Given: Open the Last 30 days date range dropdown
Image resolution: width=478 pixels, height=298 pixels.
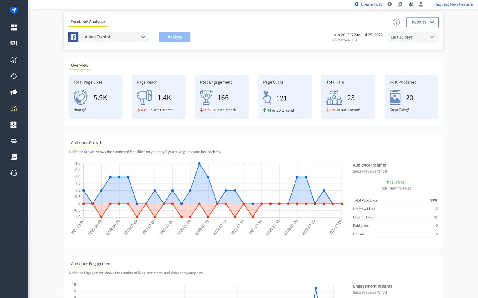Looking at the screenshot, I should [413, 37].
